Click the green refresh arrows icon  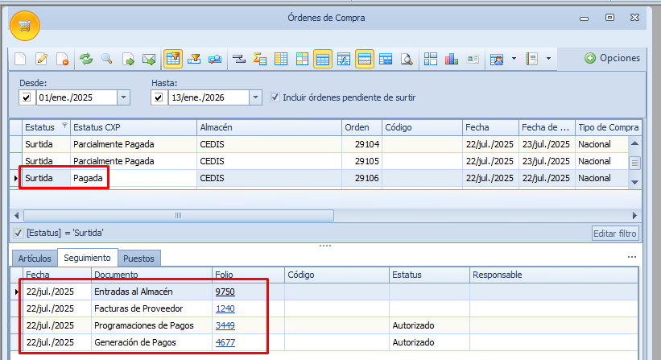point(85,59)
